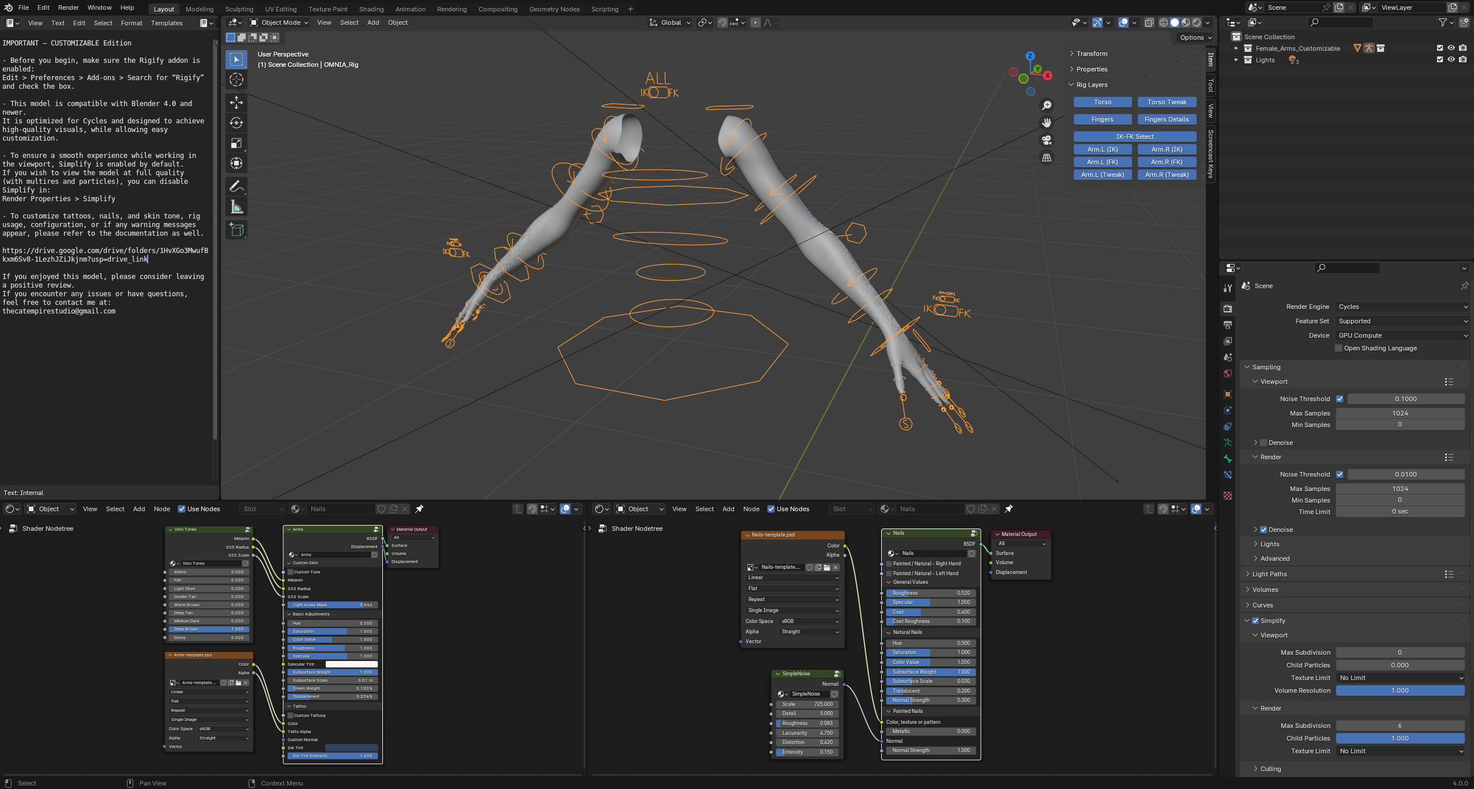The height and width of the screenshot is (789, 1474).
Task: Adjust the nails Roughness slider
Action: click(x=930, y=593)
